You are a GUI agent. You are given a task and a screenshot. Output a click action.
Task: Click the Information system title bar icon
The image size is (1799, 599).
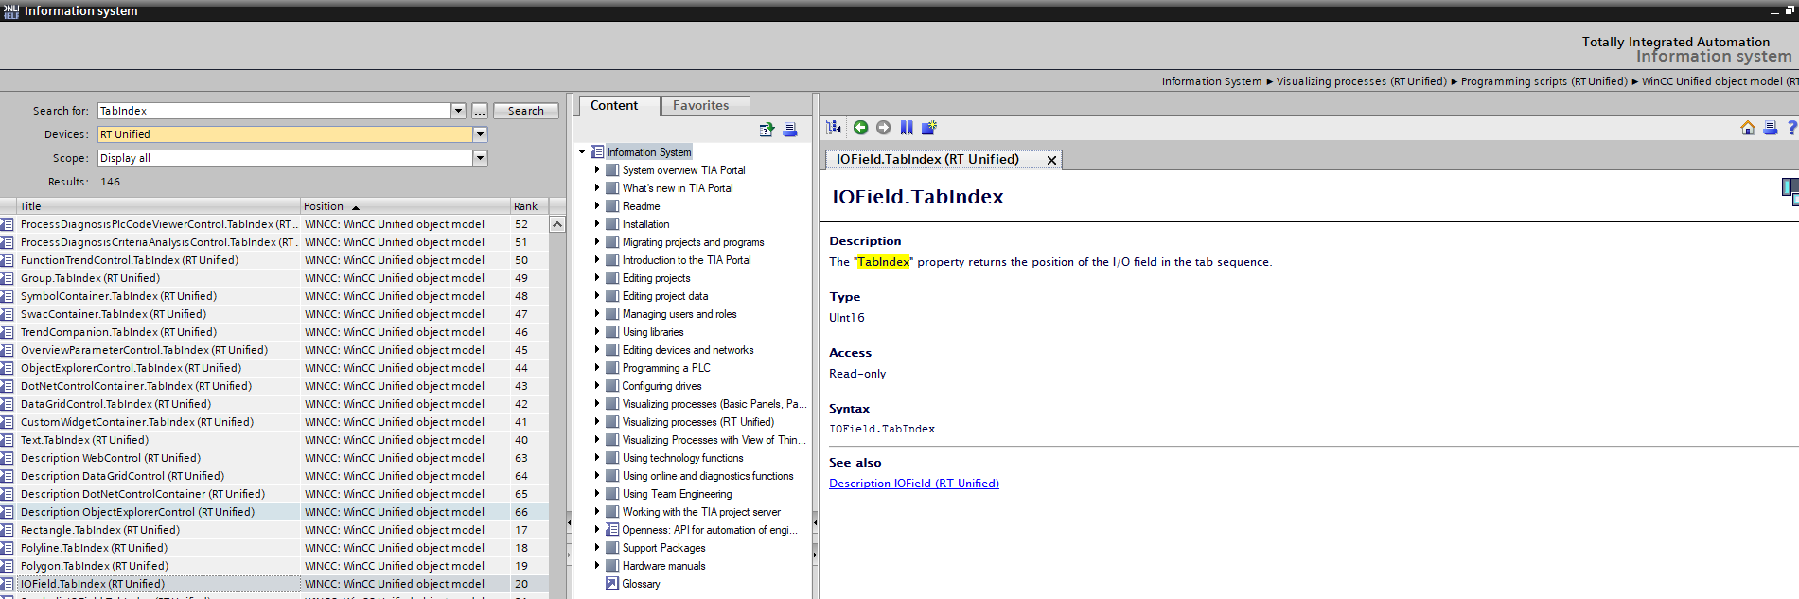click(x=11, y=10)
